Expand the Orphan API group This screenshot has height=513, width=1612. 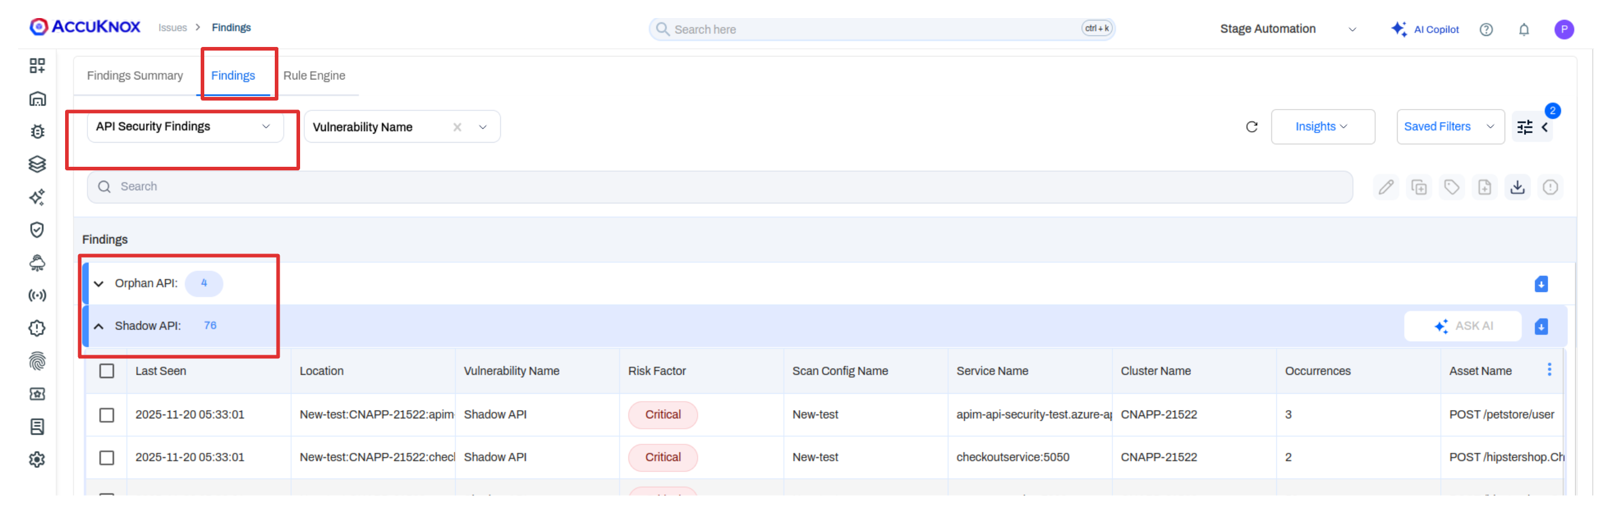(x=99, y=284)
